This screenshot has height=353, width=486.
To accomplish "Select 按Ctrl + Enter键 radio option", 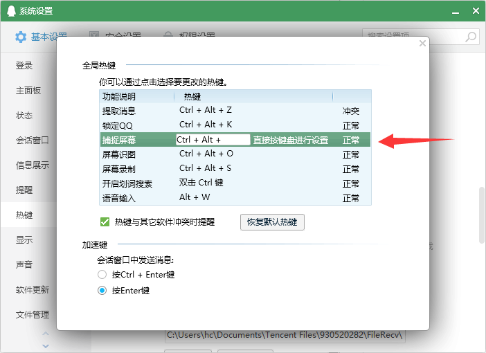I will pos(102,275).
